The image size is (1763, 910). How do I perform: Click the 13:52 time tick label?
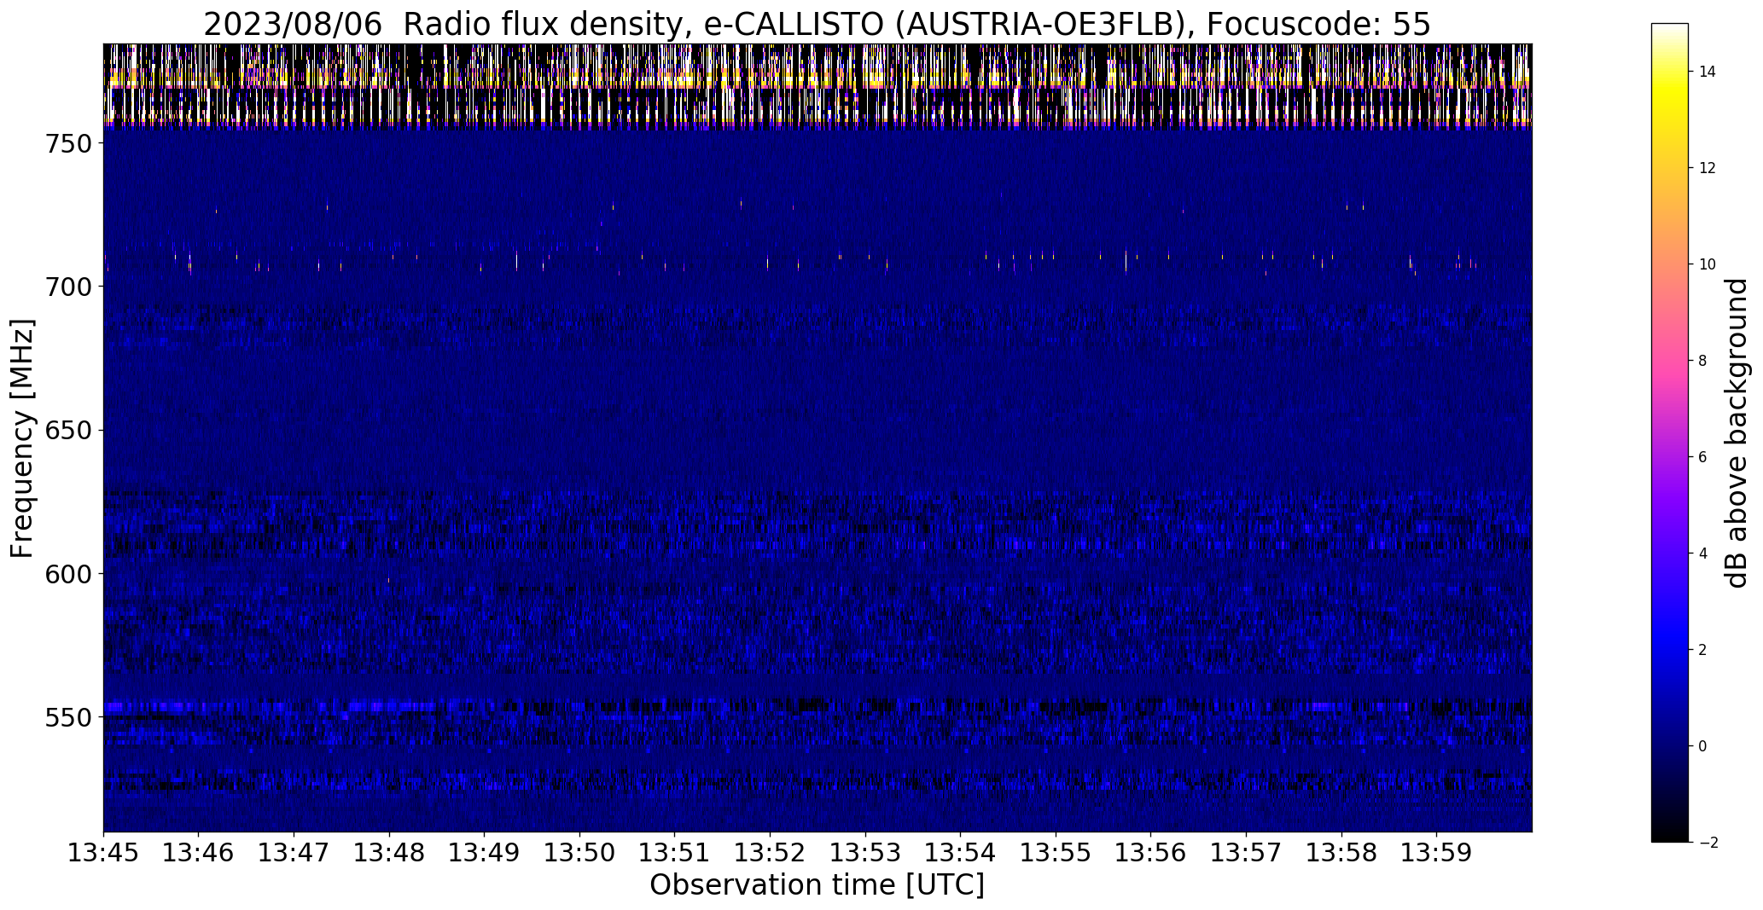(x=771, y=853)
